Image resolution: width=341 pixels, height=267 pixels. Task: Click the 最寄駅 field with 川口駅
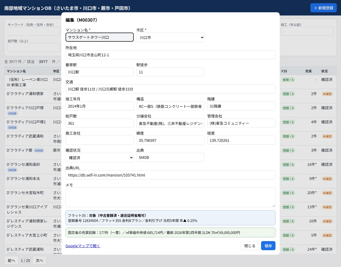100,72
